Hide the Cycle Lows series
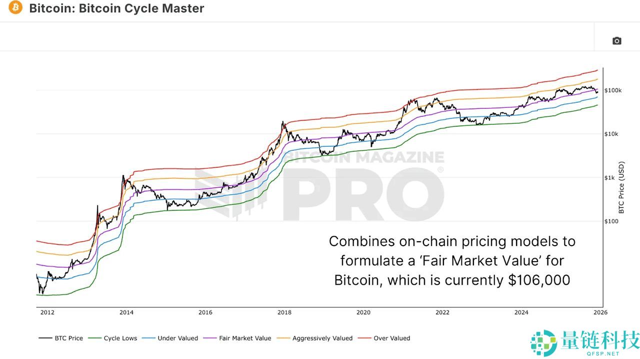The image size is (640, 359). coord(121,338)
